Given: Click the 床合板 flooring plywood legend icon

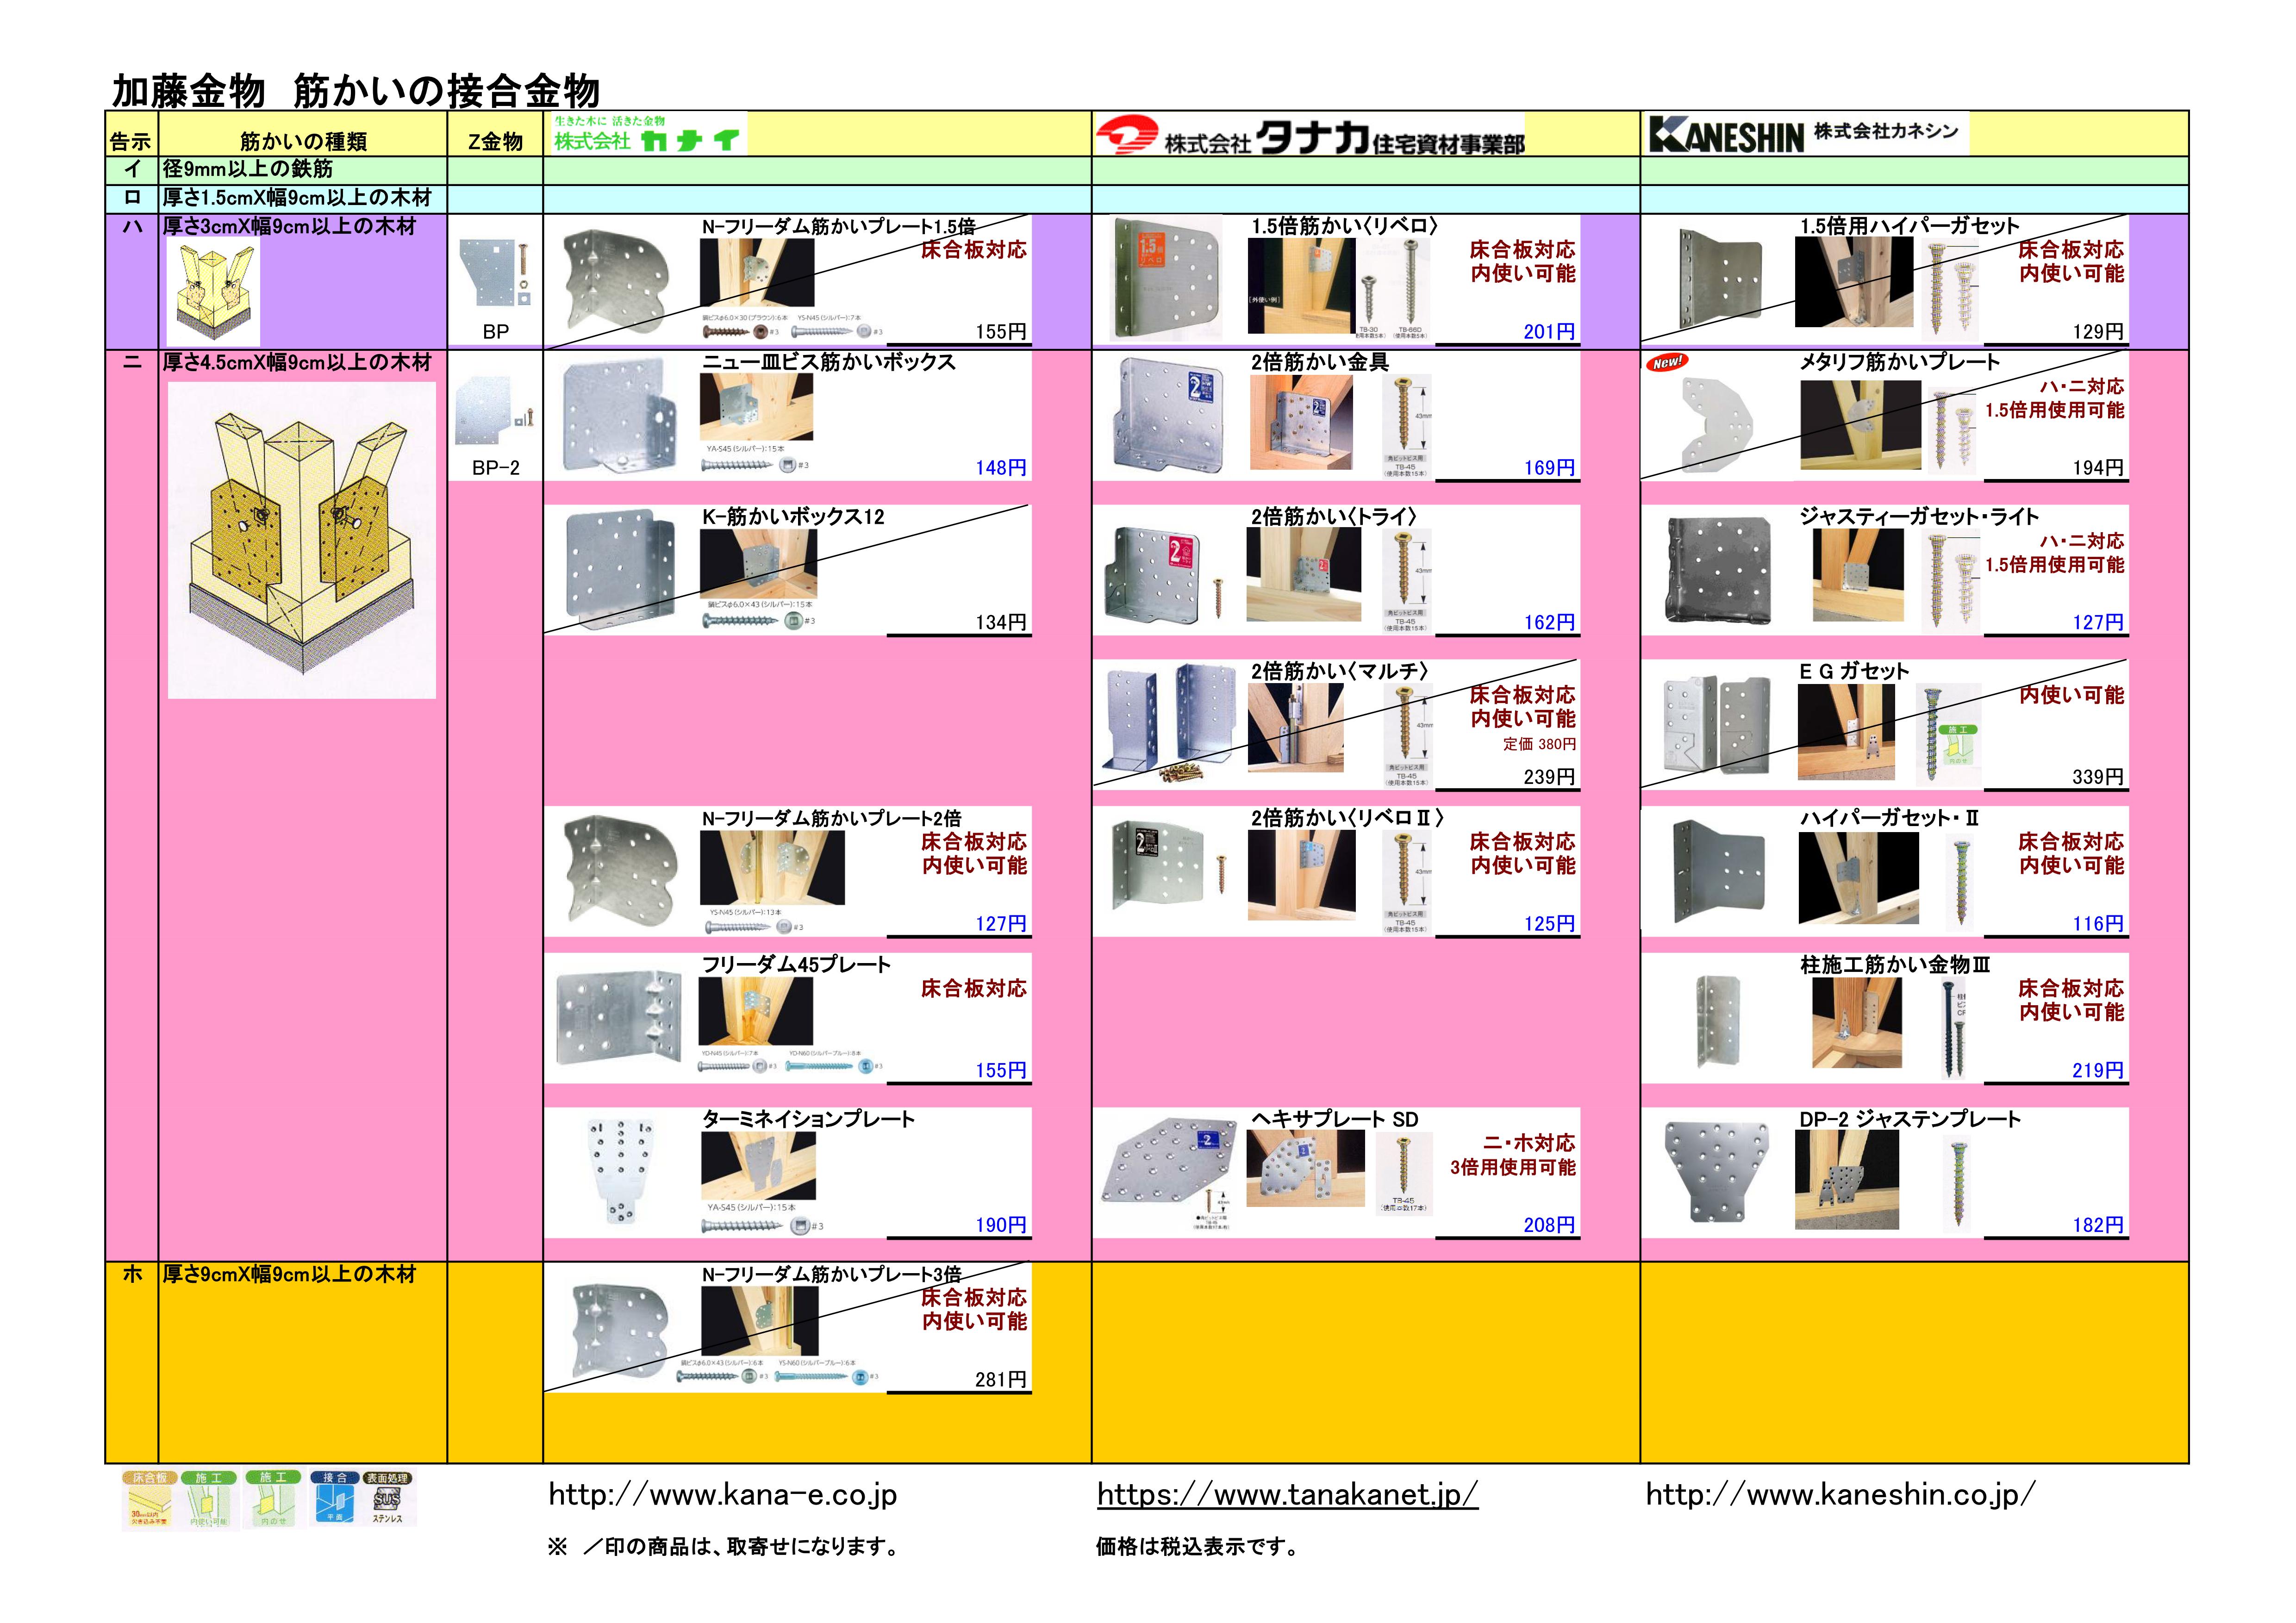Looking at the screenshot, I should [x=150, y=1499].
